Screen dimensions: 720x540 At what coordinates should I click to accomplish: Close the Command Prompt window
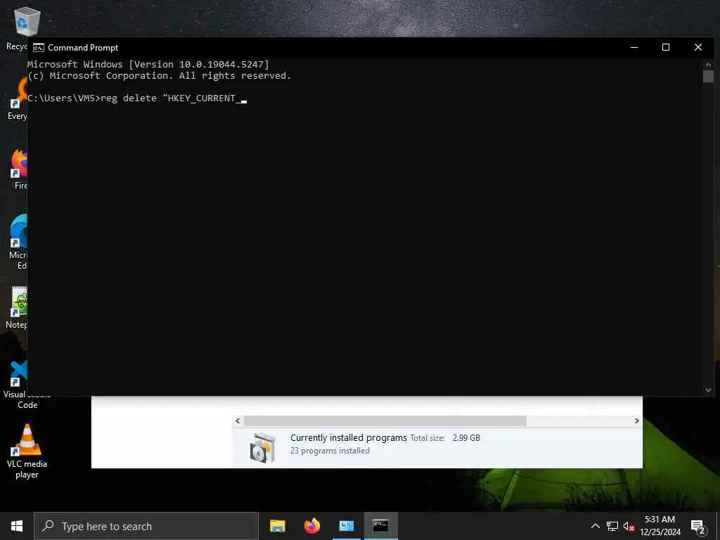(x=698, y=47)
